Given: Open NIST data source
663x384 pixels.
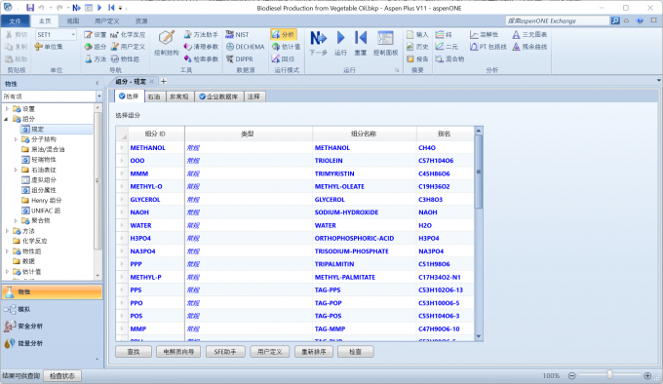Looking at the screenshot, I should [237, 35].
